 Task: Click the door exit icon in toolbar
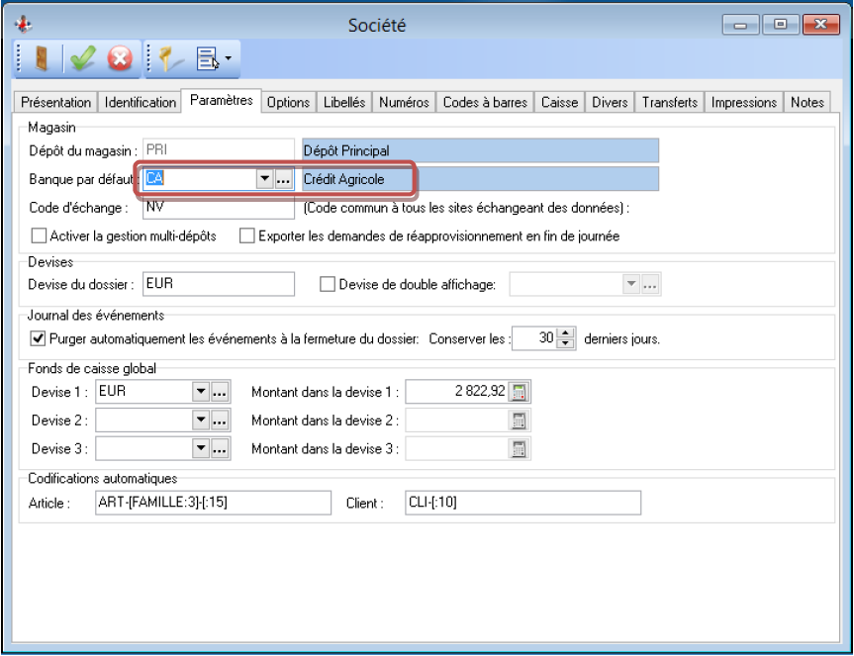tap(40, 59)
